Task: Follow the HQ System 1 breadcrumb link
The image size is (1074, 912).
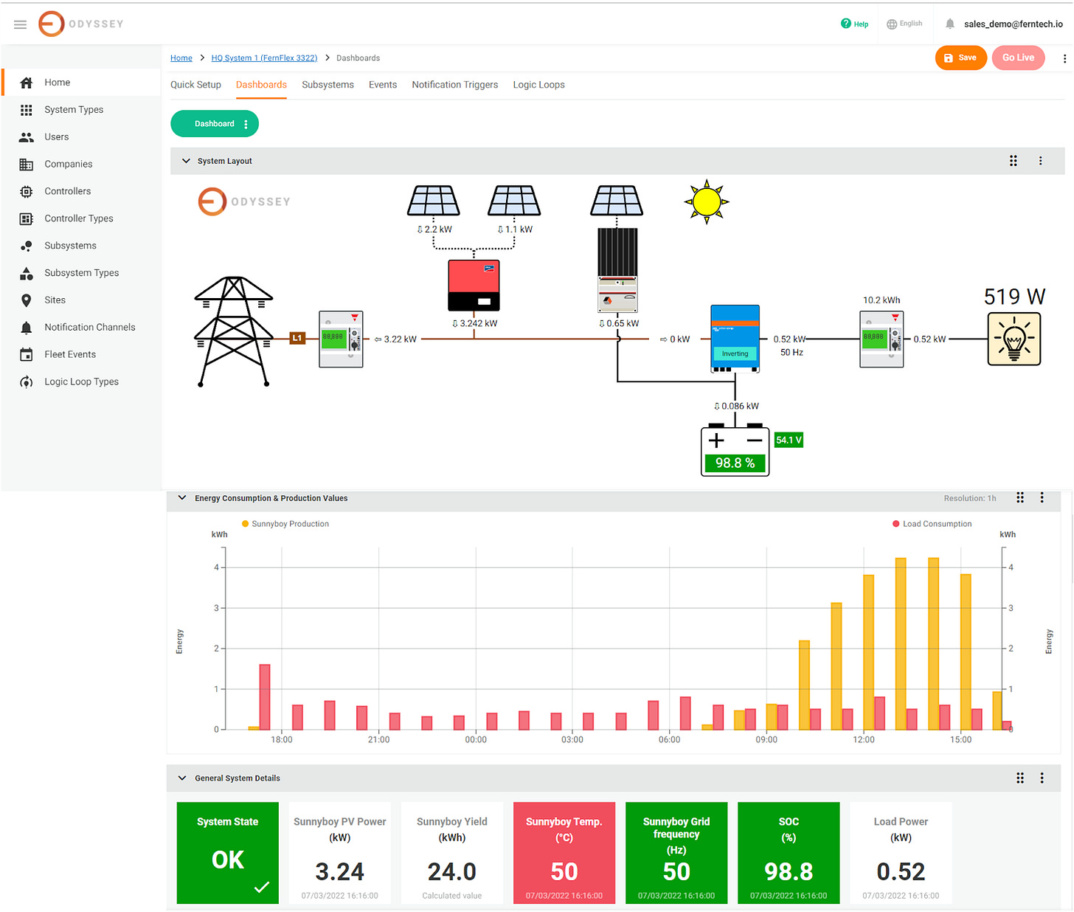Action: [x=264, y=58]
